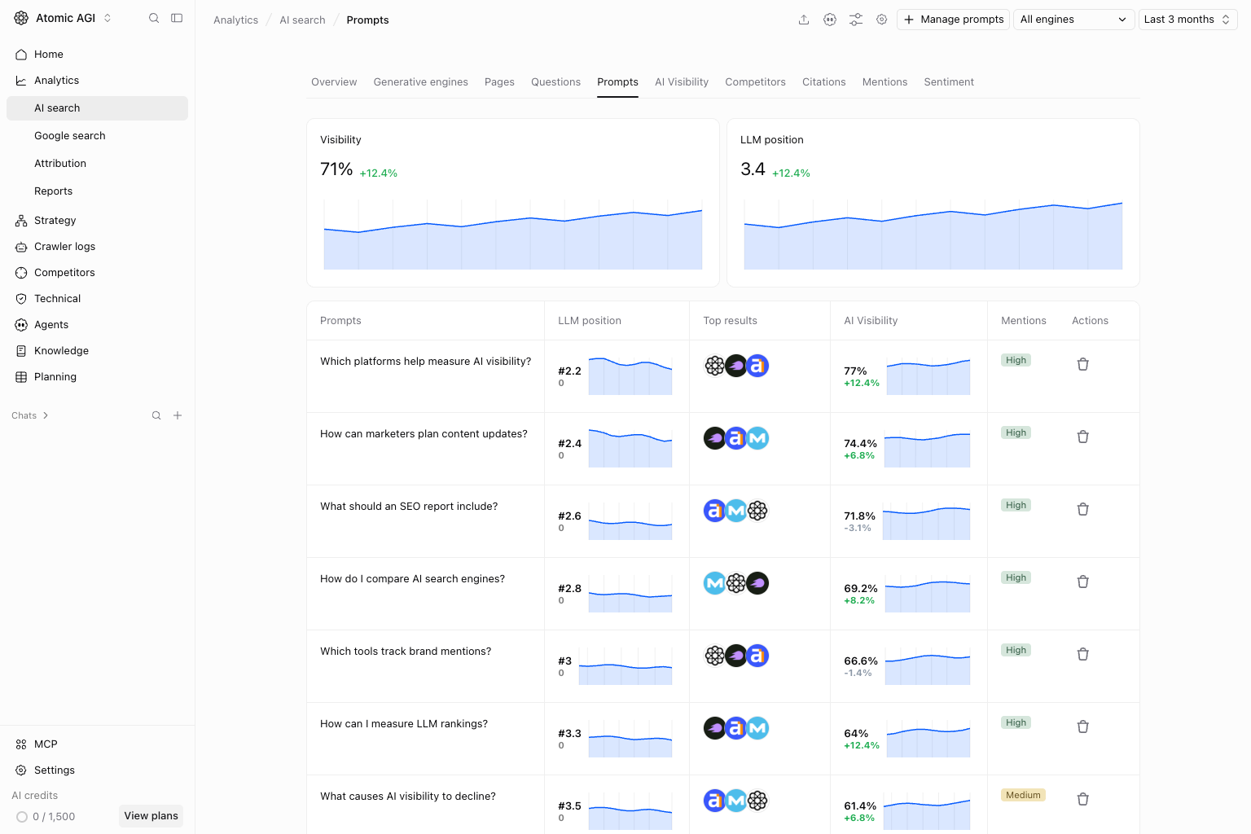Toggle the sidebar panel icon
This screenshot has height=834, width=1251.
177,18
